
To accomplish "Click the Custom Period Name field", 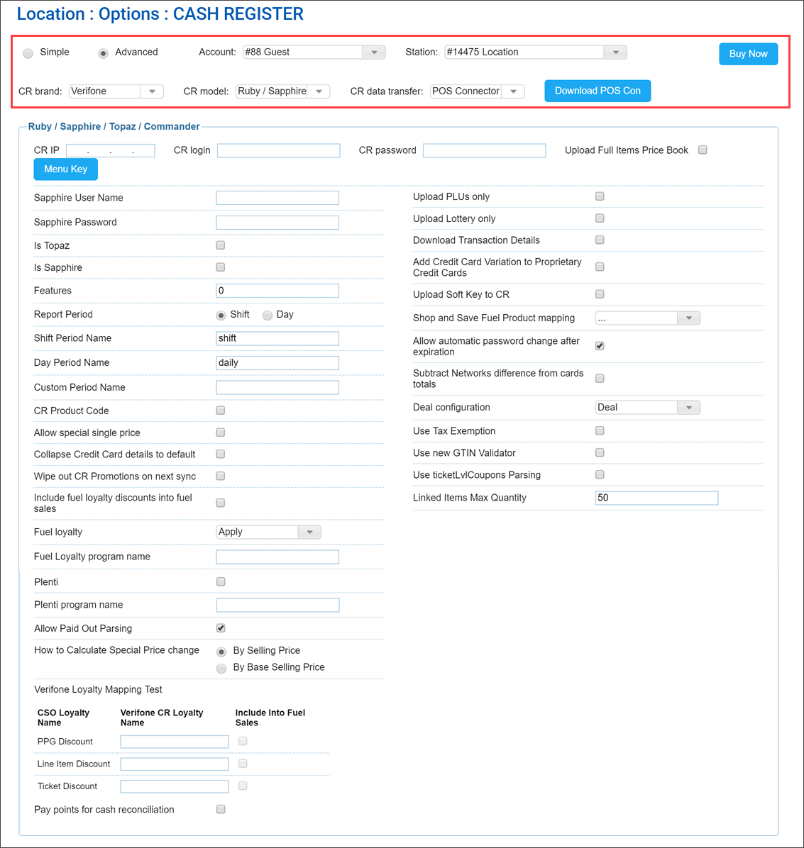I will 277,387.
